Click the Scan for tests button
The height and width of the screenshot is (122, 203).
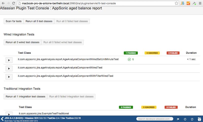(14, 21)
